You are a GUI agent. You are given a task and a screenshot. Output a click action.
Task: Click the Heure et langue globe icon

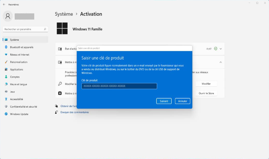(6, 84)
